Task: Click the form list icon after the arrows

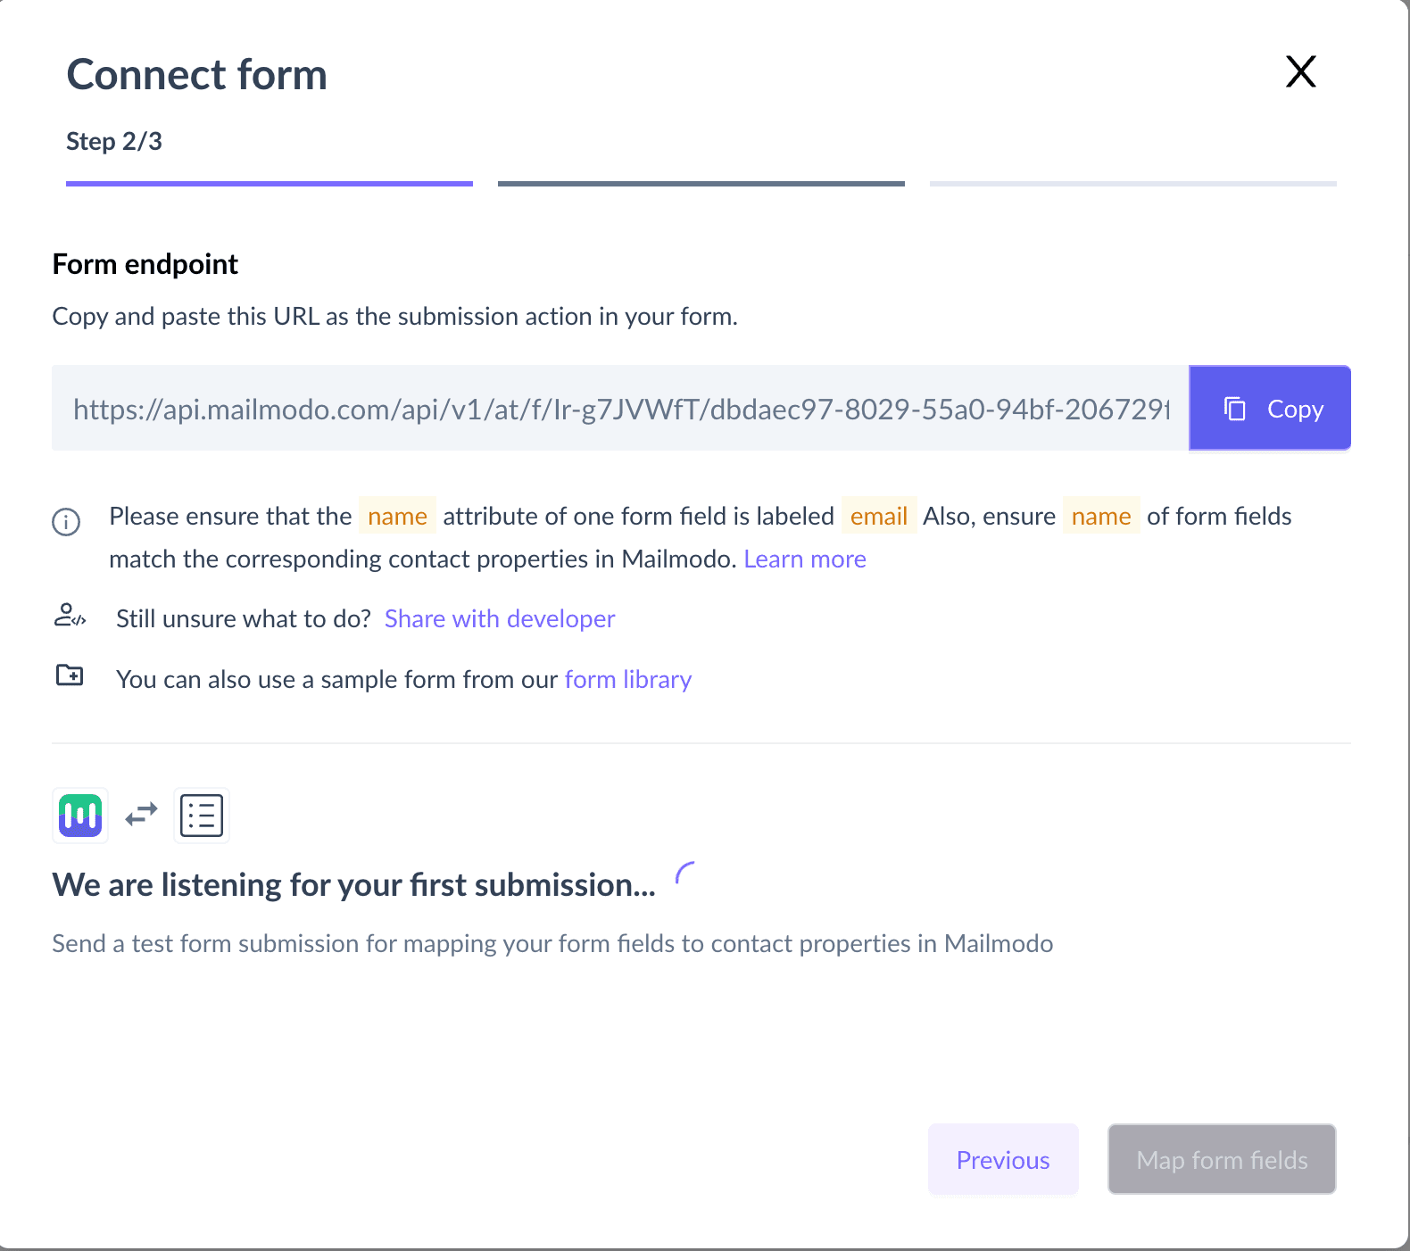Action: tap(201, 815)
